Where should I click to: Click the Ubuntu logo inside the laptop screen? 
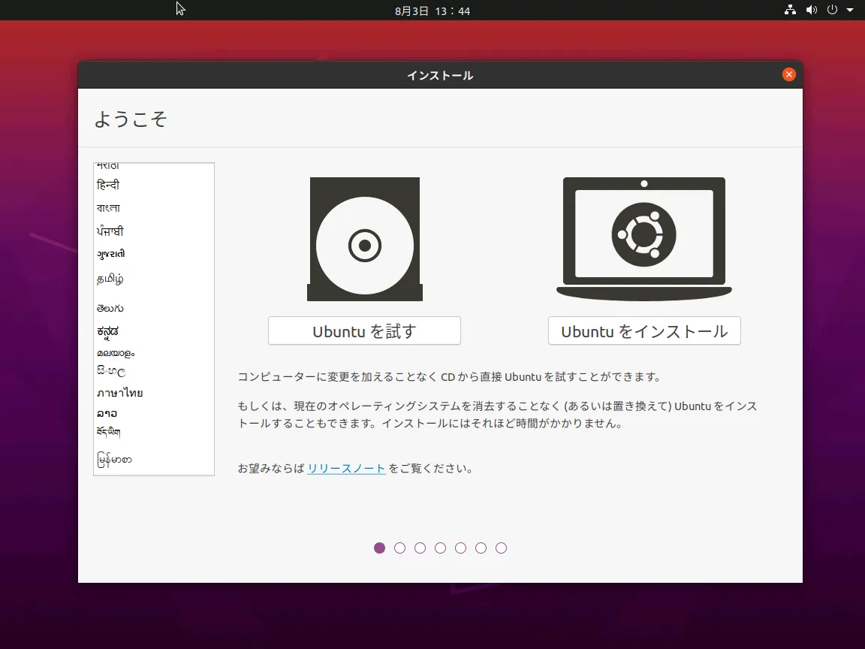click(643, 235)
